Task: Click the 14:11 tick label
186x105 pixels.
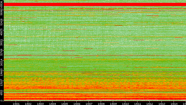Action: coord(137,104)
